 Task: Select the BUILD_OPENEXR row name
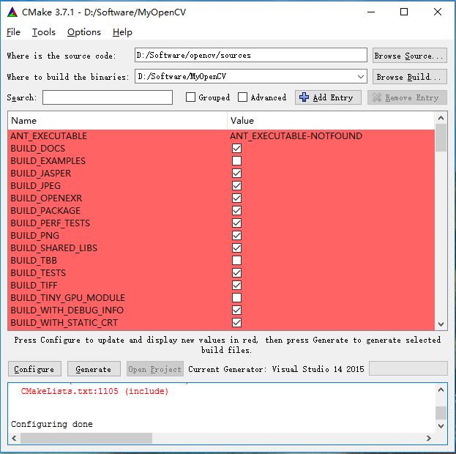coord(46,198)
